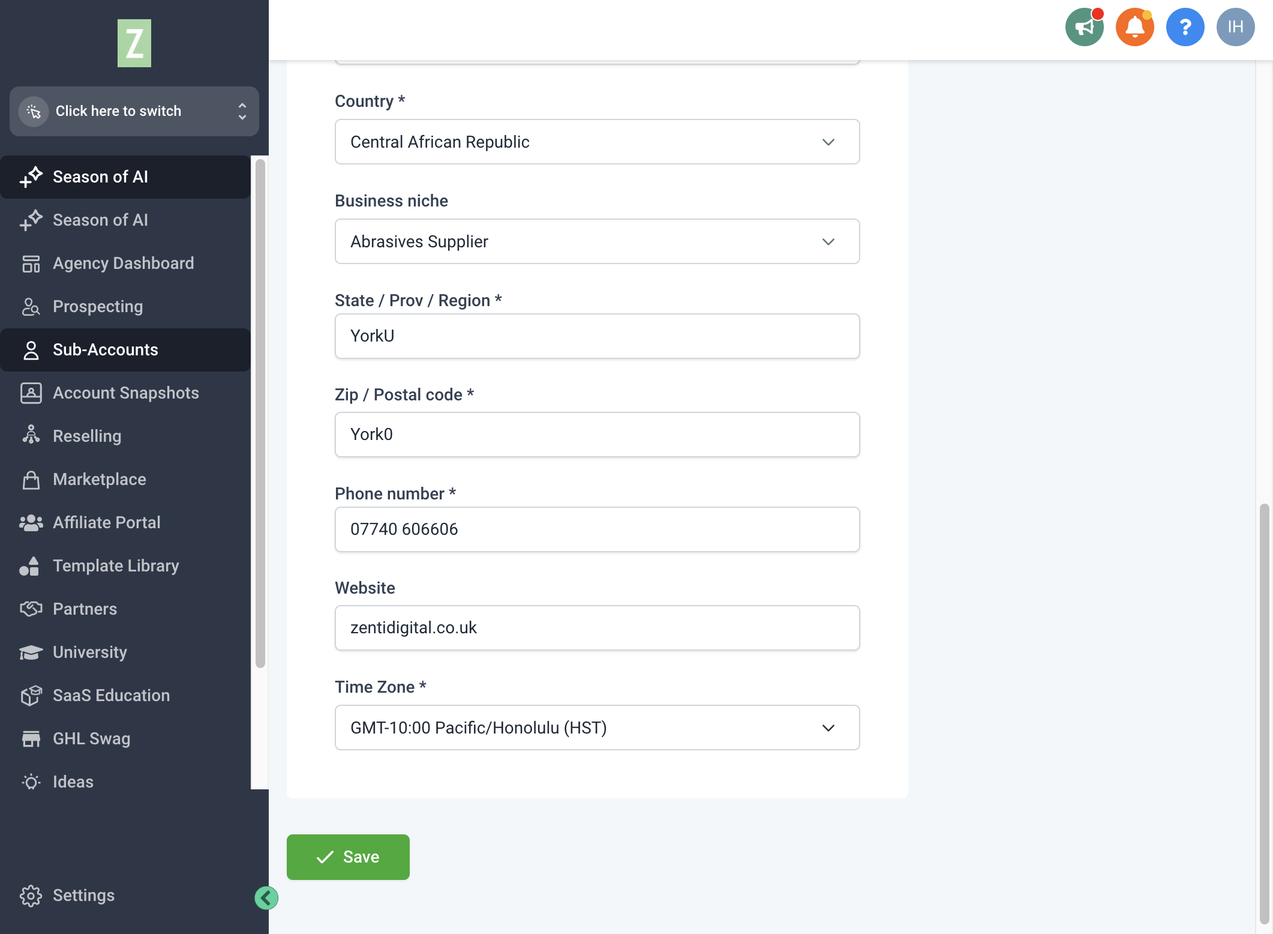The width and height of the screenshot is (1273, 934).
Task: Open the Business niche dropdown
Action: (x=597, y=241)
